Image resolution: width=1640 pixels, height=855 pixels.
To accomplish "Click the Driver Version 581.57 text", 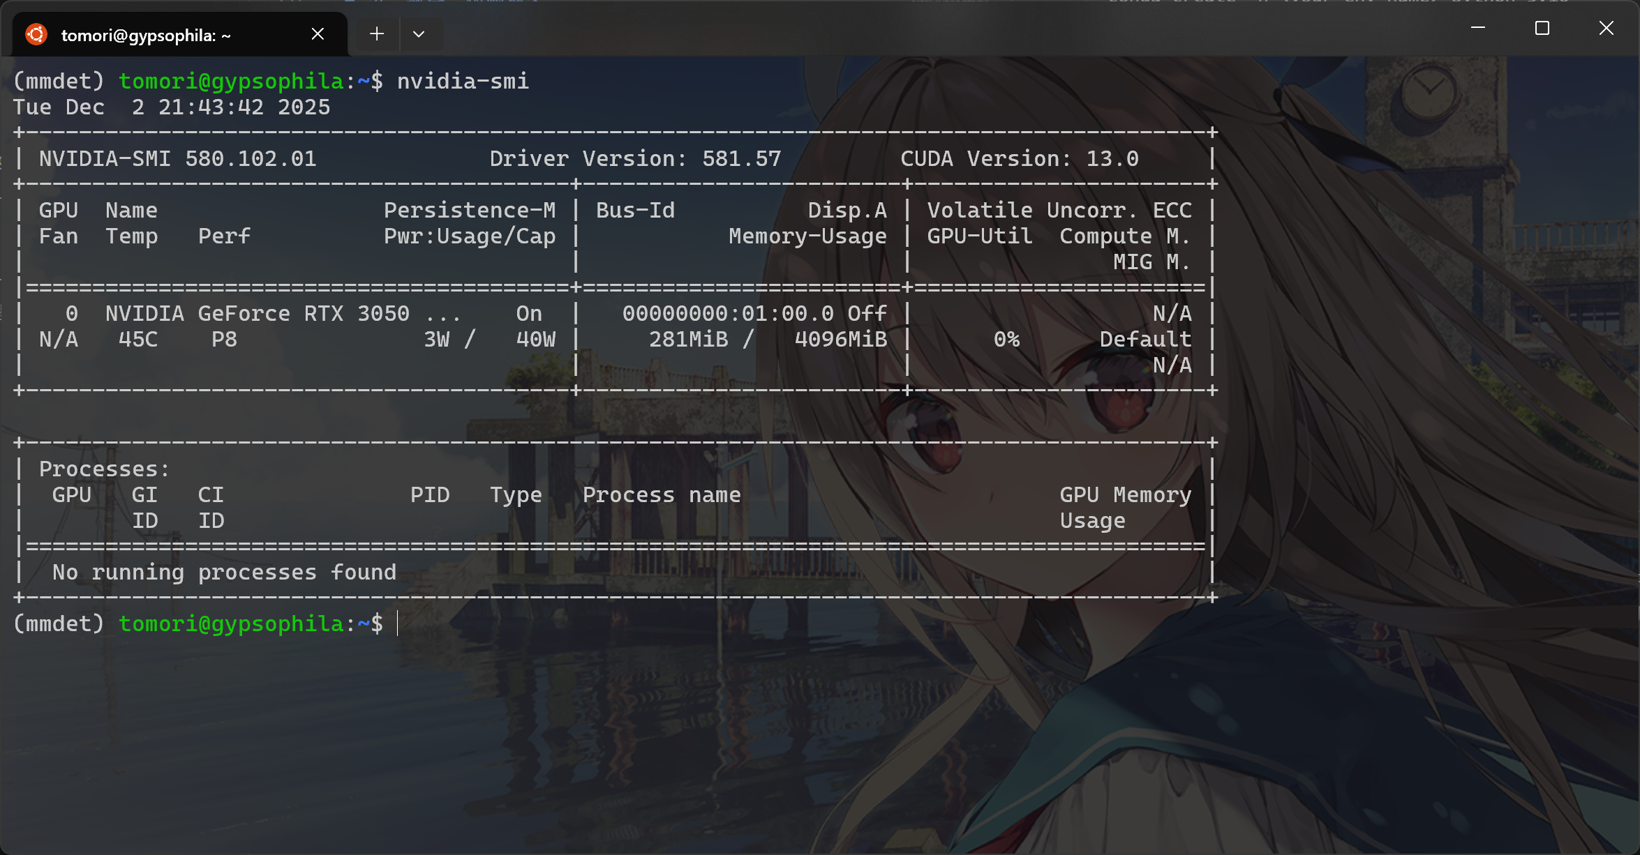I will click(x=635, y=159).
